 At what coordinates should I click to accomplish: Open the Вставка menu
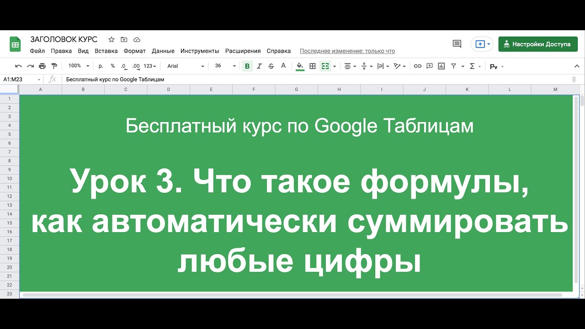click(x=106, y=51)
